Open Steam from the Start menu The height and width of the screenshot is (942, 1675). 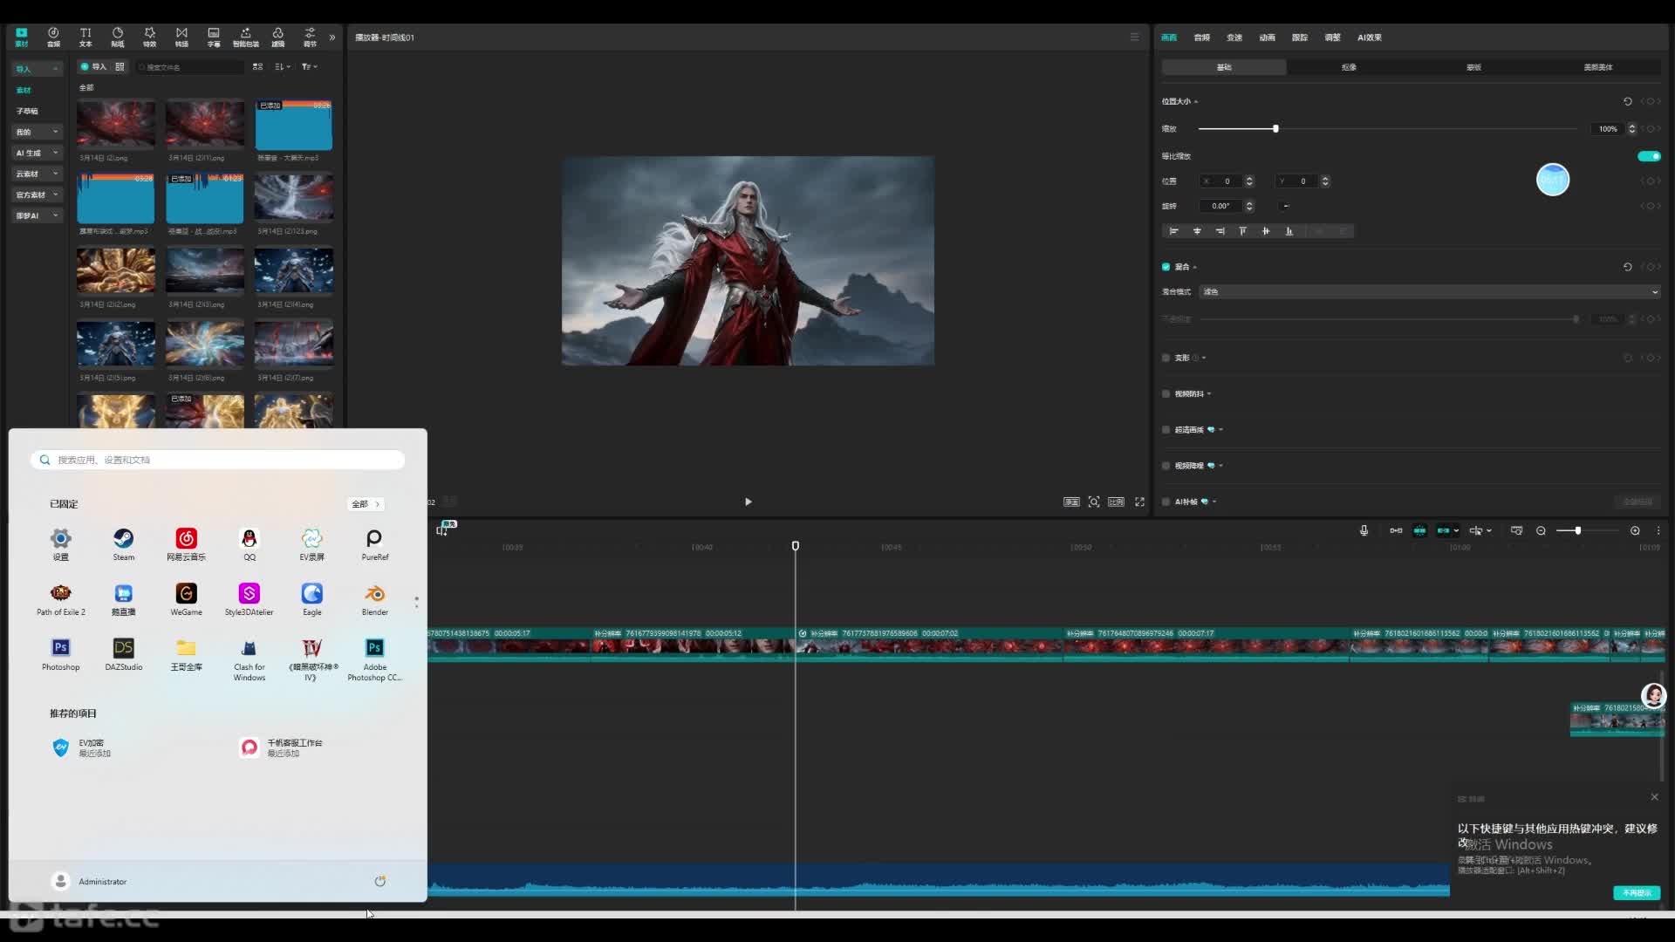tap(123, 544)
